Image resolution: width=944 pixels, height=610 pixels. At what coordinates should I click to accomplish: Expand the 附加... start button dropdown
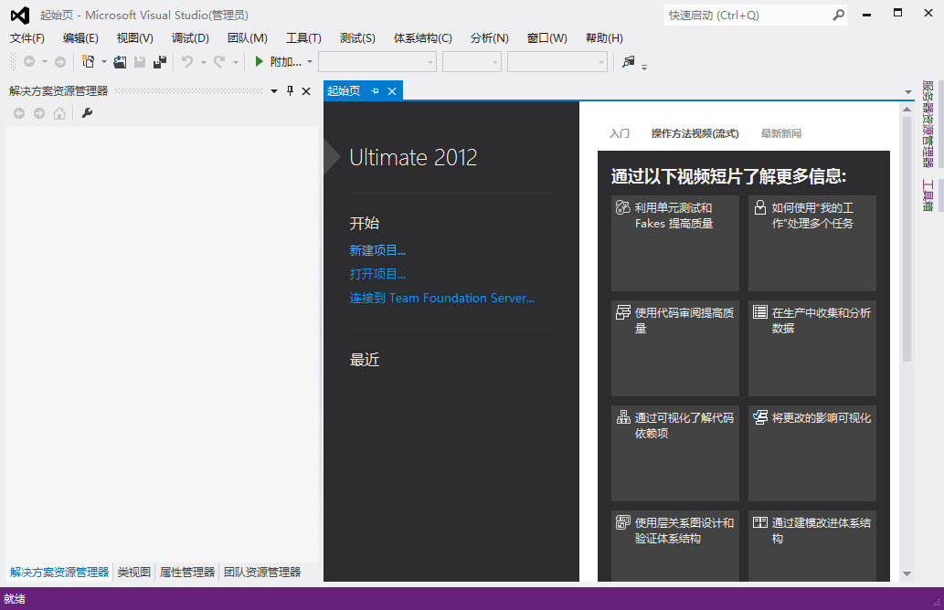click(310, 61)
